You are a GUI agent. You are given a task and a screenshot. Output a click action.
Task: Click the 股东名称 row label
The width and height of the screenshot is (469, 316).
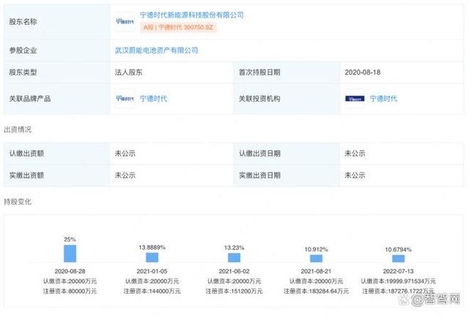[x=23, y=21]
